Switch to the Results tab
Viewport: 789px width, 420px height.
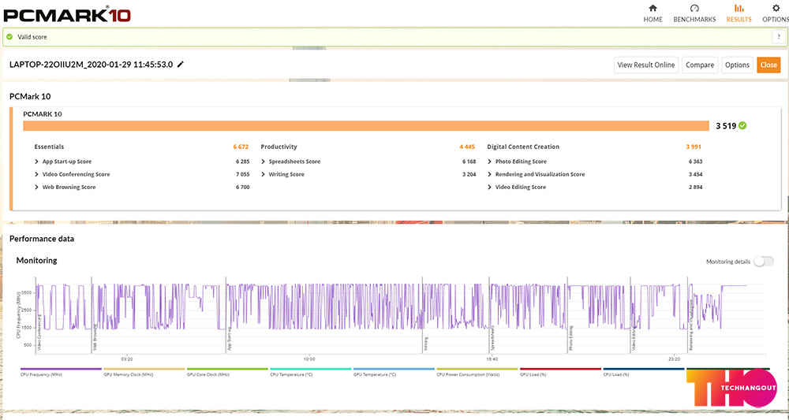[739, 13]
